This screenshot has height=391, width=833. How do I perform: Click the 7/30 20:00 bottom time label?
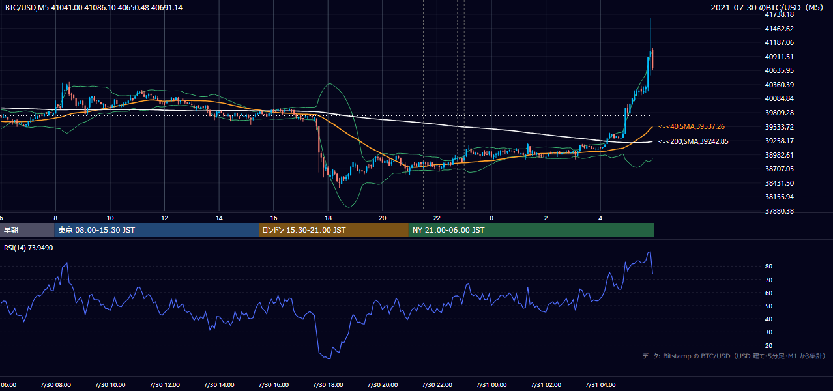(382, 385)
